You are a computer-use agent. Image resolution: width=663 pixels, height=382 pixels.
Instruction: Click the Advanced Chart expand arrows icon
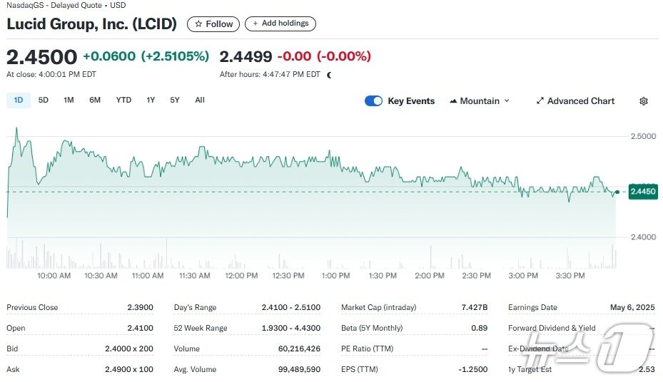click(540, 101)
